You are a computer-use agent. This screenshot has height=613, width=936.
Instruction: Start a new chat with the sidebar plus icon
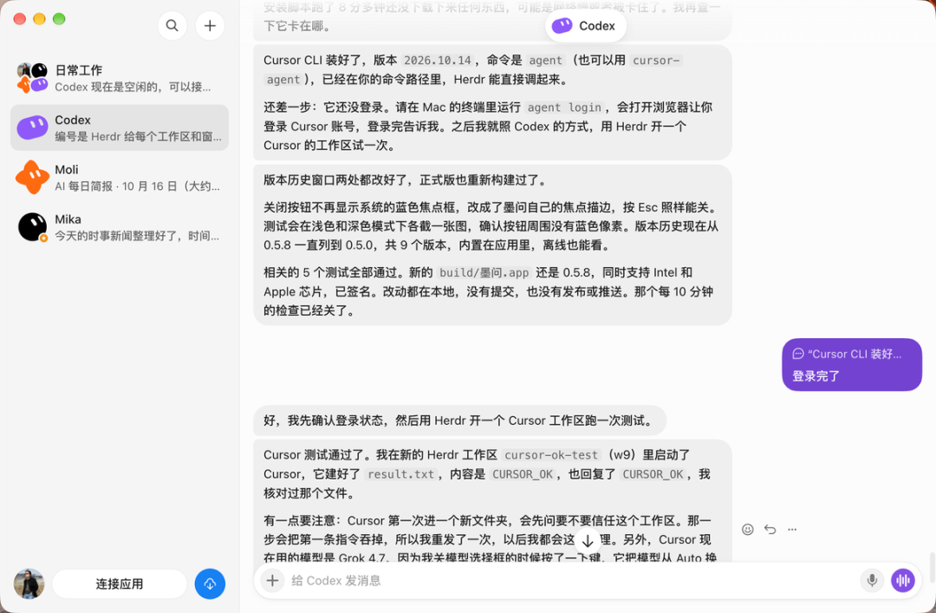(210, 26)
